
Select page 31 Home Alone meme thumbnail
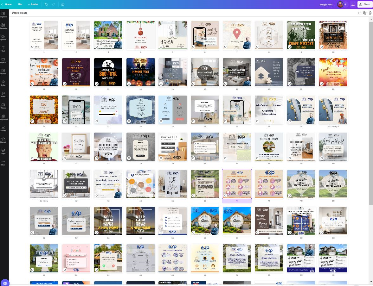click(x=44, y=146)
